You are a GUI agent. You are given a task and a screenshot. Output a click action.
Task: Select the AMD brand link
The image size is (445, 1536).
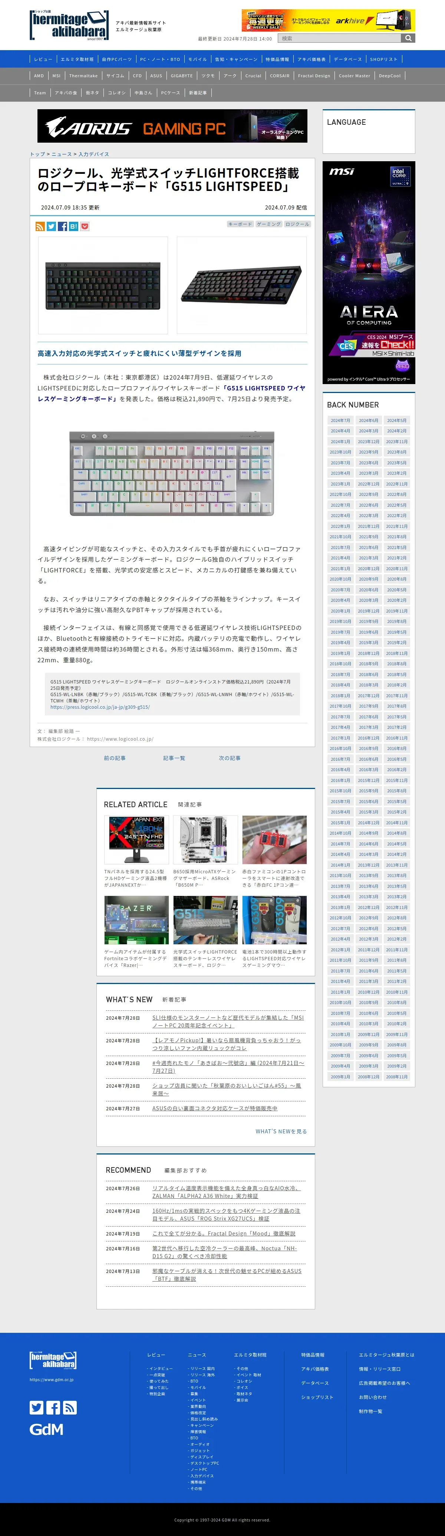[x=39, y=76]
